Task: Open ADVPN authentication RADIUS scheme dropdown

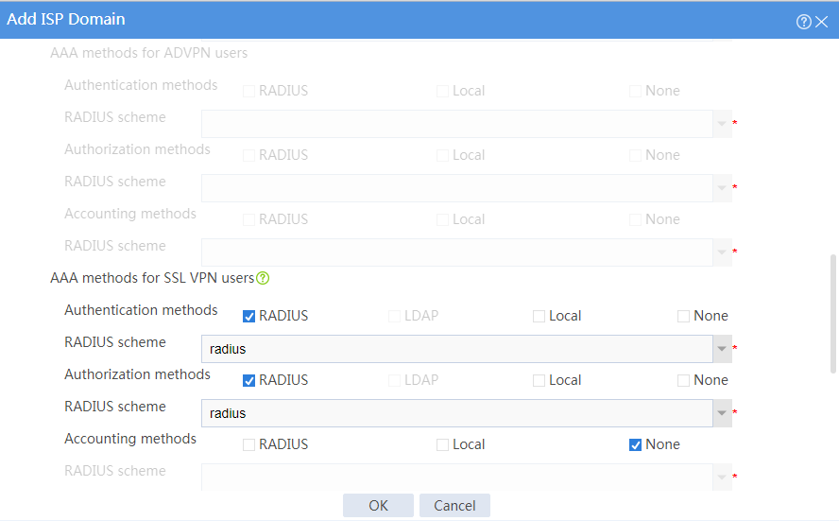Action: (x=722, y=124)
